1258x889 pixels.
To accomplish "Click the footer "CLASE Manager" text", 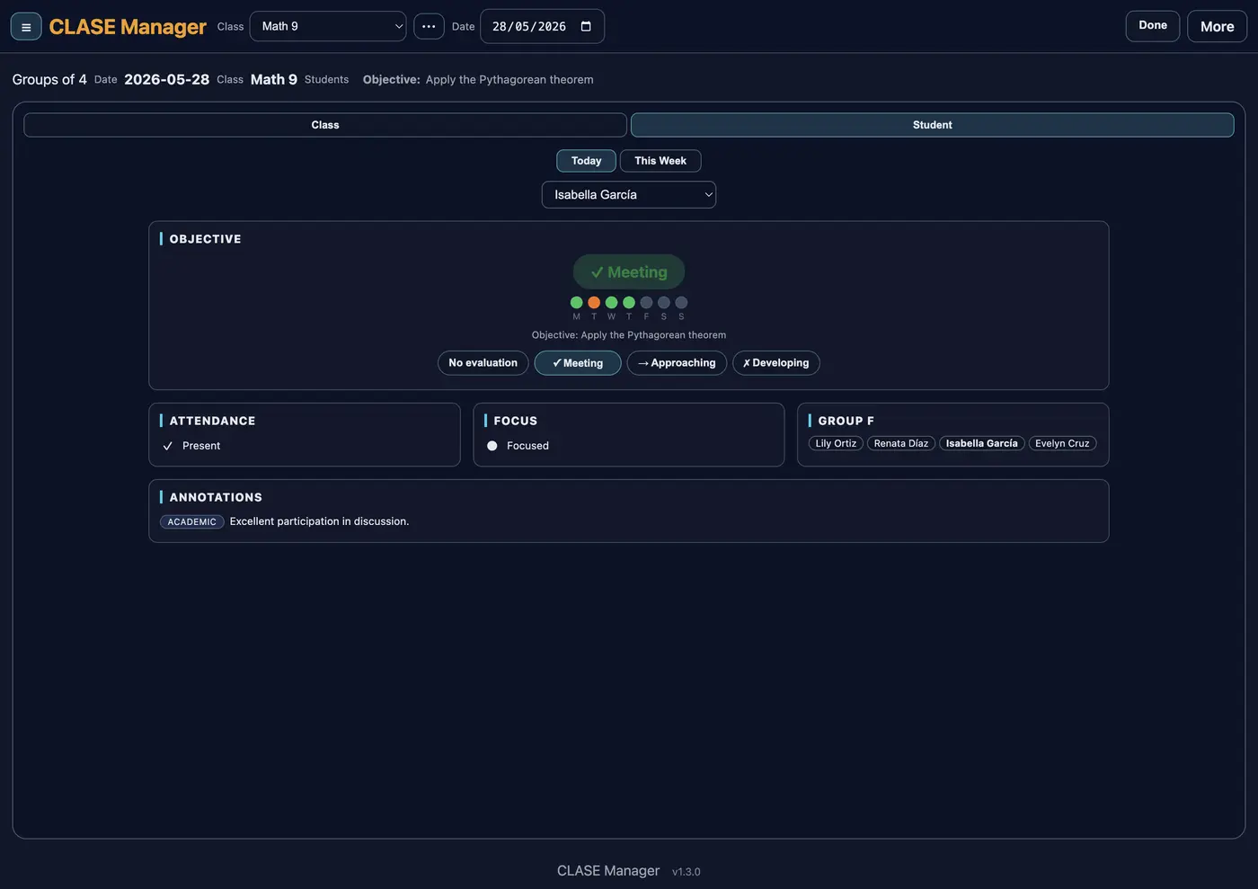I will tap(608, 871).
